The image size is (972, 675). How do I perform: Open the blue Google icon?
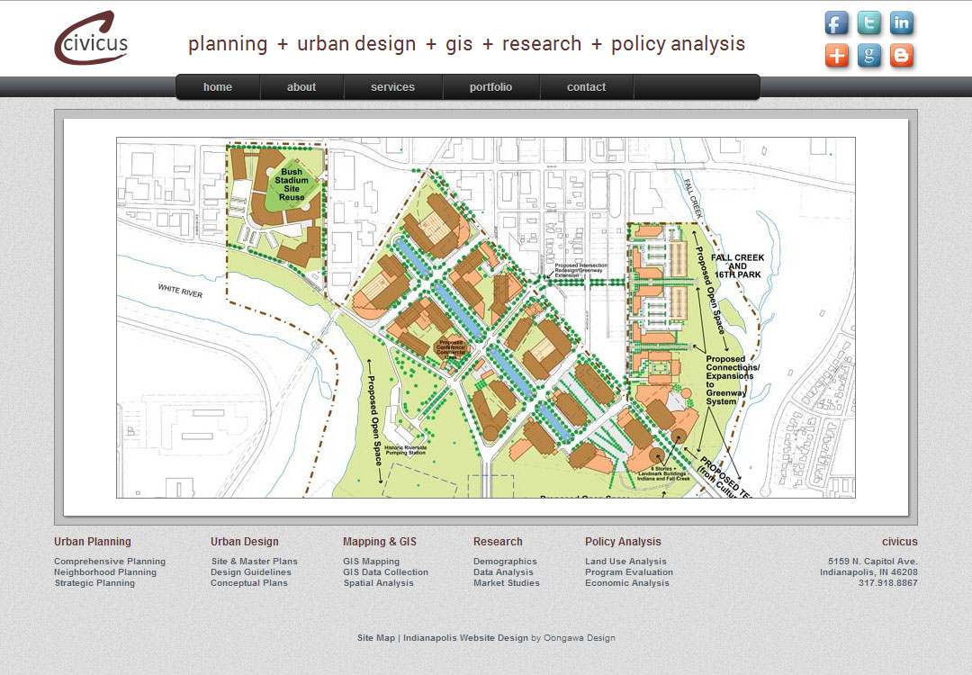[869, 57]
